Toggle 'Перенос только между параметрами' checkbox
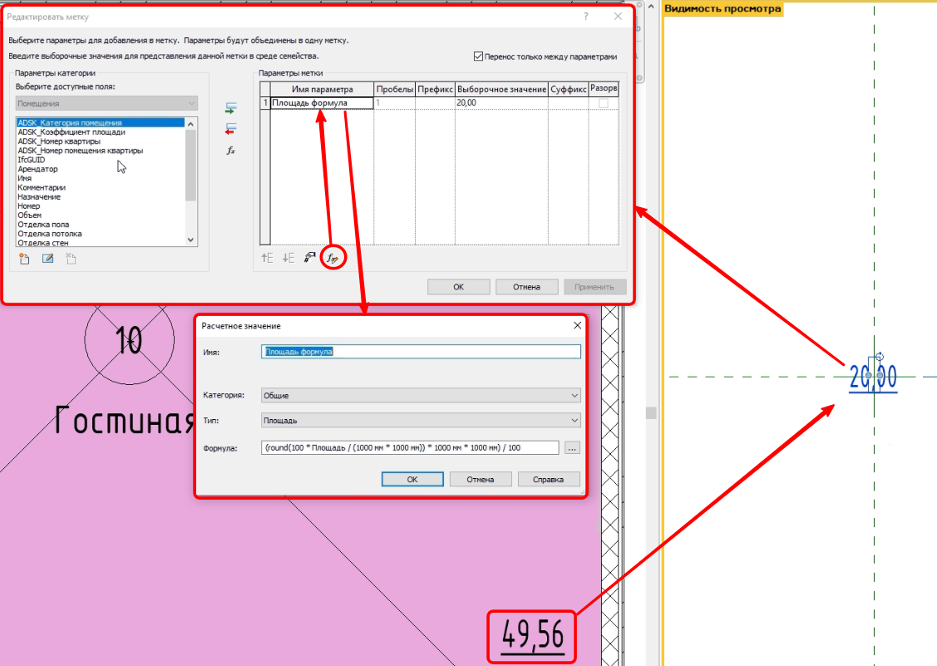Image resolution: width=937 pixels, height=666 pixels. 478,57
